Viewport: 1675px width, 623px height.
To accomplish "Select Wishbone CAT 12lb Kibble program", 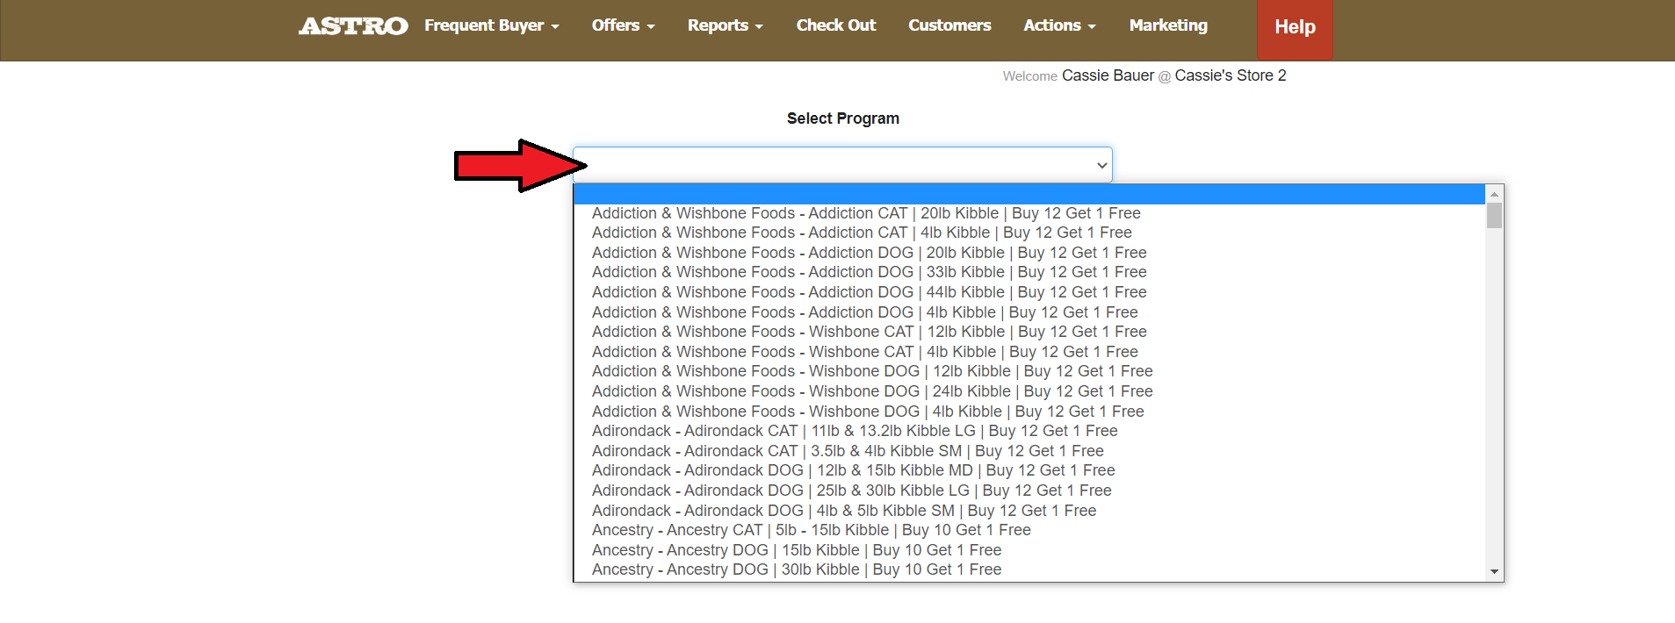I will pyautogui.click(x=1029, y=332).
